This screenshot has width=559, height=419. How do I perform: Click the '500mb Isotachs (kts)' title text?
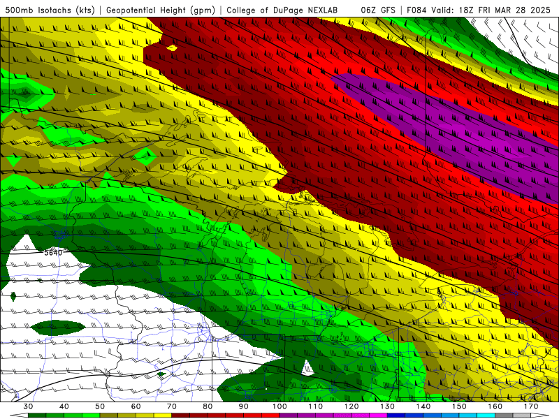(x=50, y=10)
